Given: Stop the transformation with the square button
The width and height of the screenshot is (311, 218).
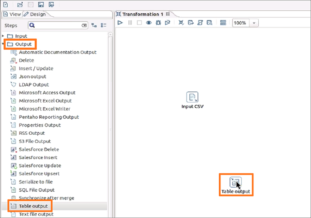Looking at the screenshot, I should click(139, 23).
